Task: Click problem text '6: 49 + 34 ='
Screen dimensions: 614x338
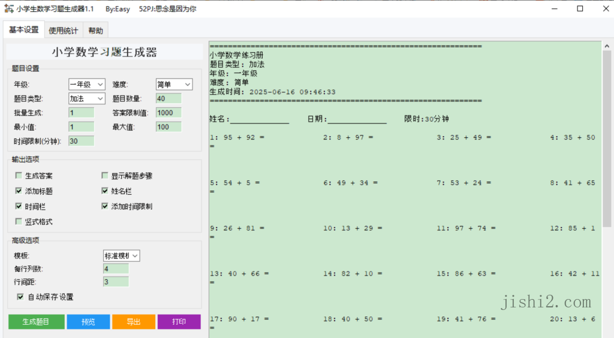Action: click(x=350, y=183)
